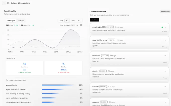Click the 53 sessions count
The height and width of the screenshot is (106, 171).
pos(25,25)
